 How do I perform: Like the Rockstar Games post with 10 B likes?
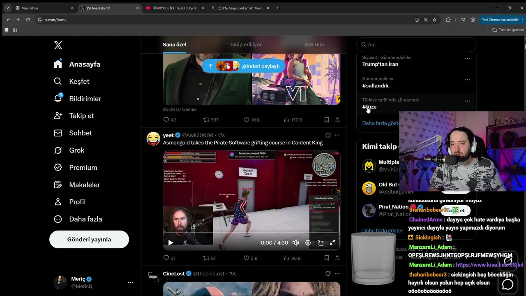[x=251, y=120]
